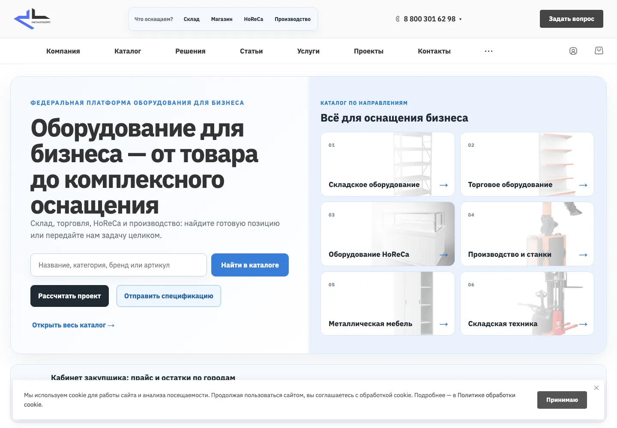617x428 pixels.
Task: Open the Статьи menu item
Action: coord(252,51)
